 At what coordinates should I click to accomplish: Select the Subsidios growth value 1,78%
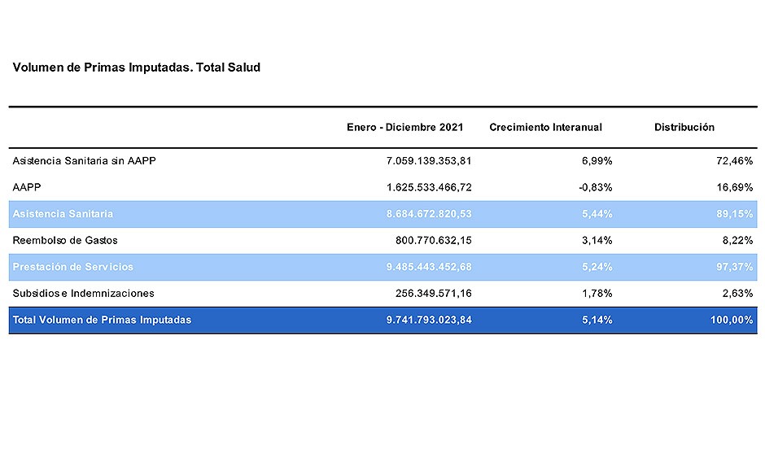tap(597, 293)
